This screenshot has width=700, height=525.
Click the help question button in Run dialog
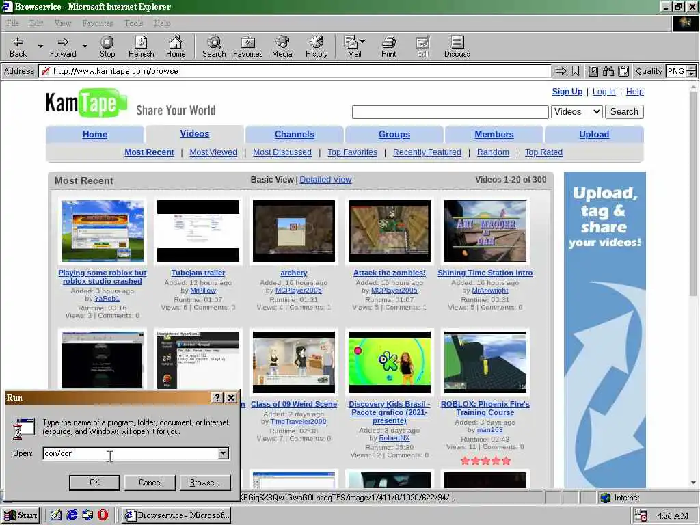click(217, 398)
